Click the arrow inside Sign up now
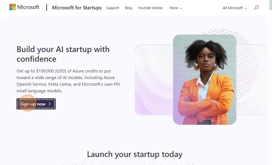The width and height of the screenshot is (272, 165). (49, 104)
